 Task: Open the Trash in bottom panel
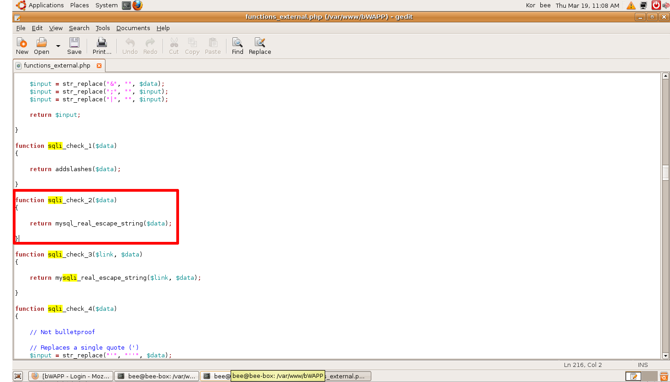[x=664, y=376]
